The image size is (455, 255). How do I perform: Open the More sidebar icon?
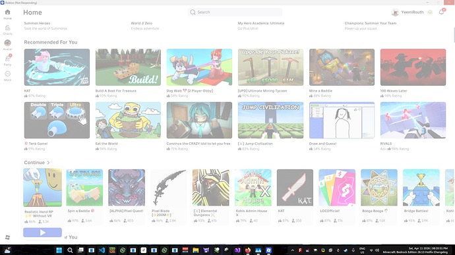tap(7, 74)
